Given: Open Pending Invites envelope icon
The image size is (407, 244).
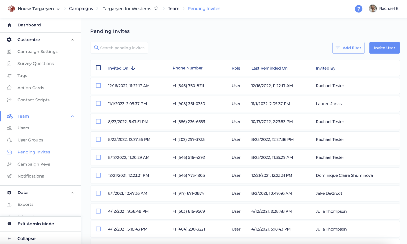Looking at the screenshot, I should 9,152.
